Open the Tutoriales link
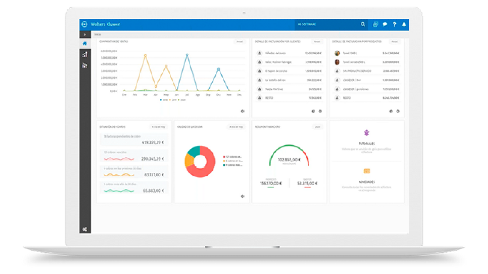The image size is (488, 274). click(366, 144)
